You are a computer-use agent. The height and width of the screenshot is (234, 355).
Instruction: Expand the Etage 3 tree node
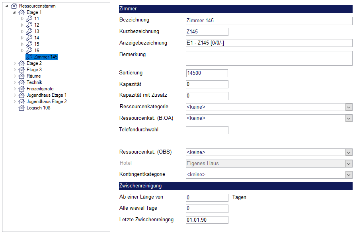coord(15,70)
